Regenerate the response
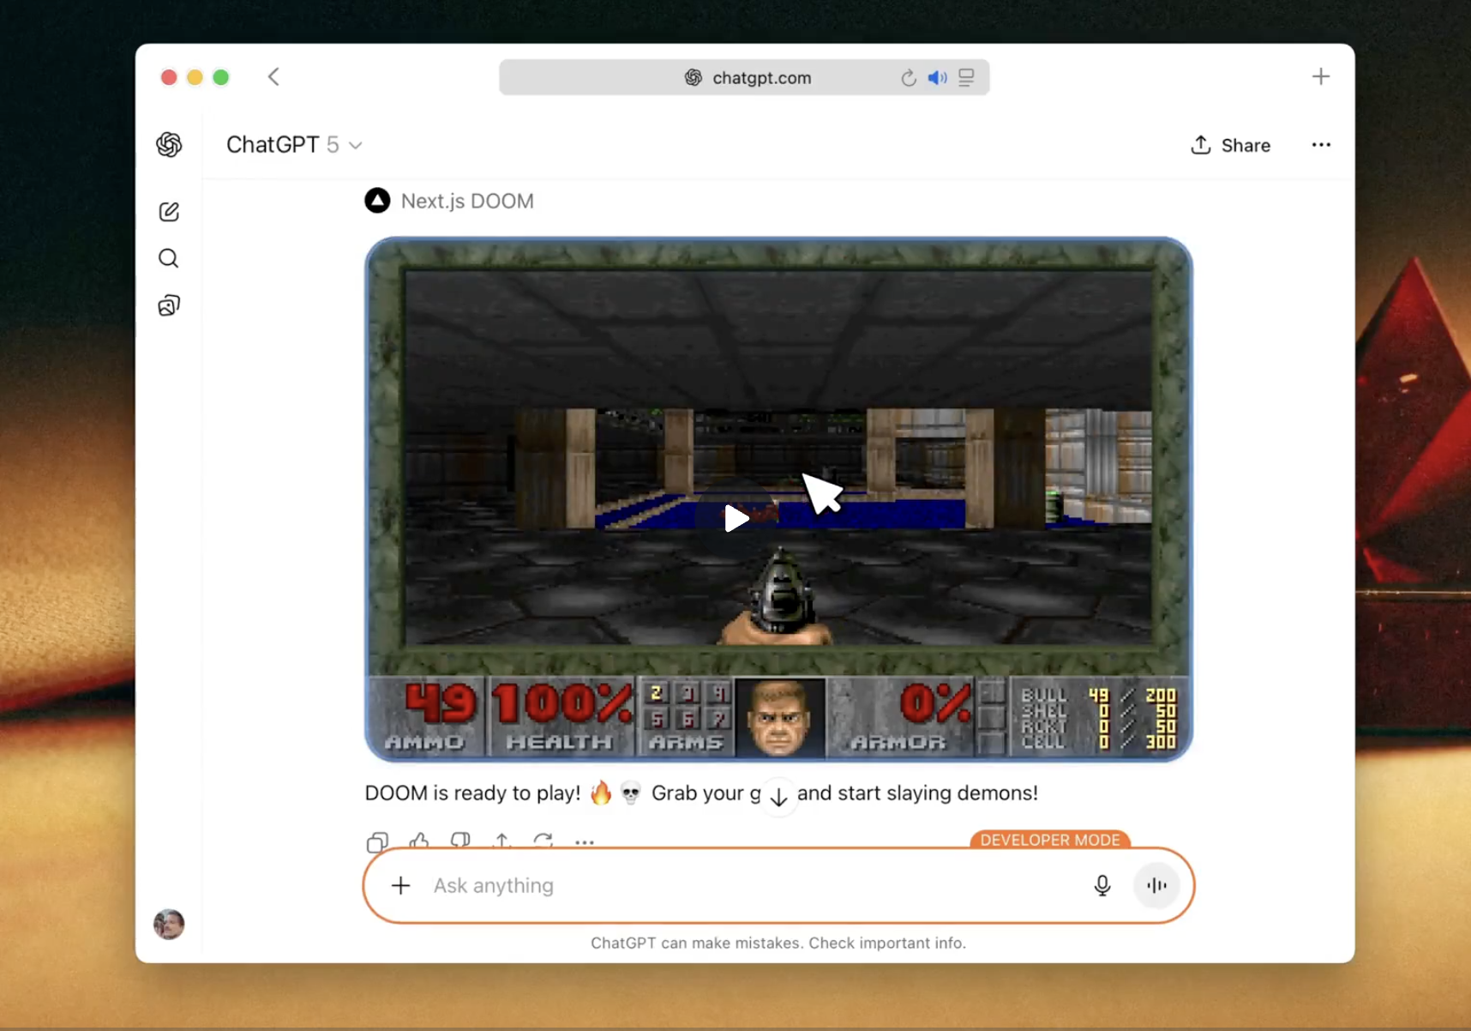Screen dimensions: 1471x1031 (x=543, y=841)
